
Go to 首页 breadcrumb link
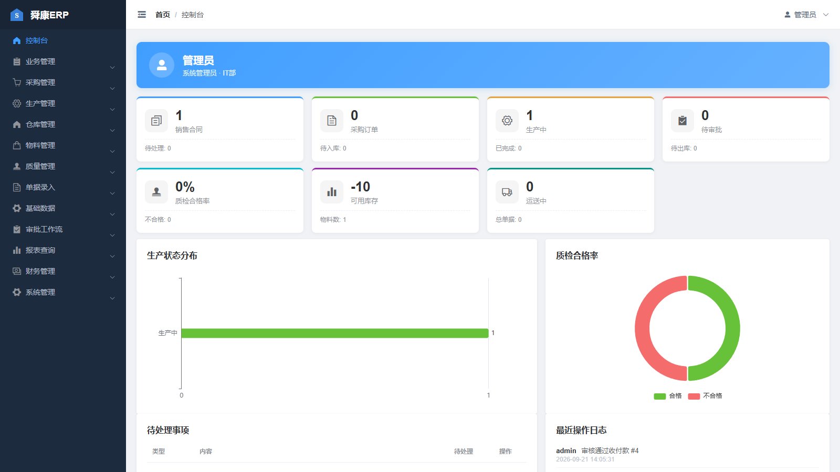point(163,15)
